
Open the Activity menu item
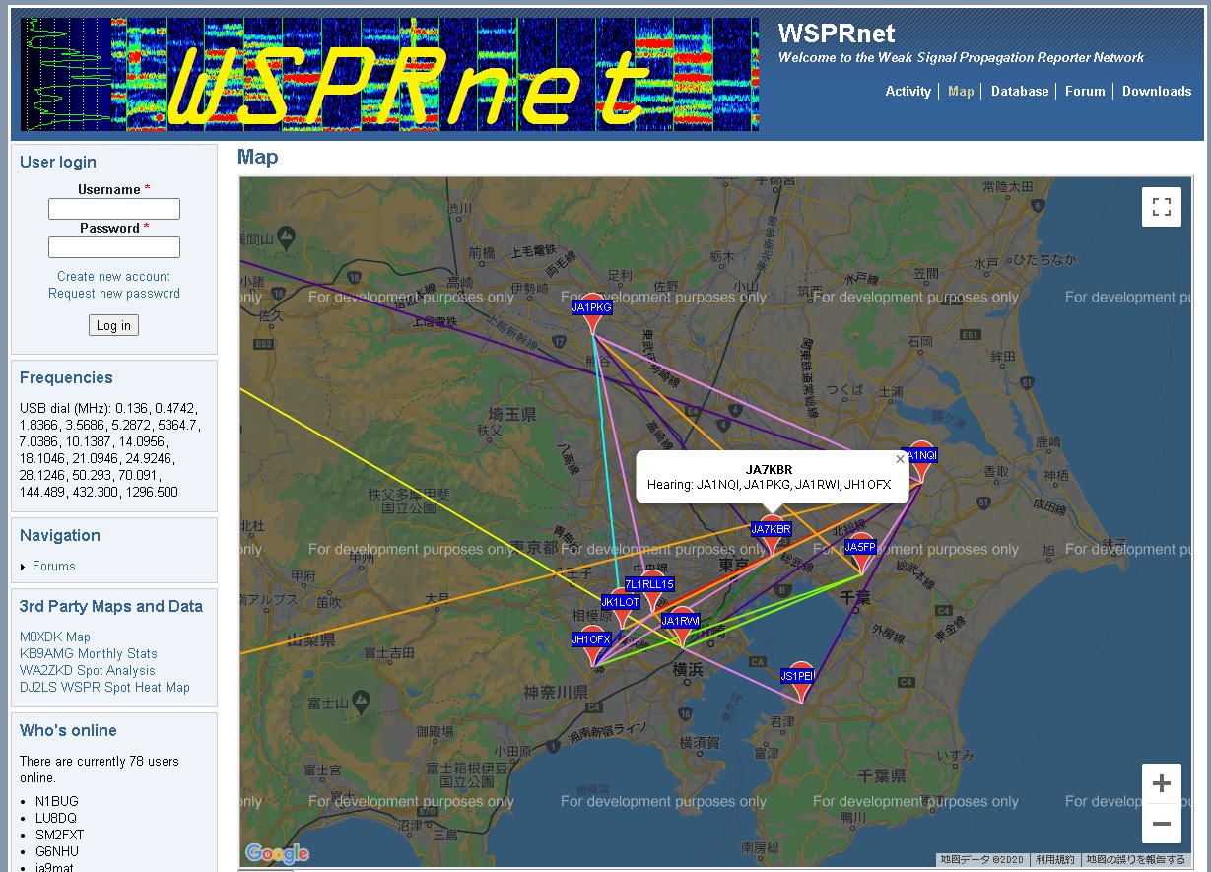pyautogui.click(x=908, y=91)
